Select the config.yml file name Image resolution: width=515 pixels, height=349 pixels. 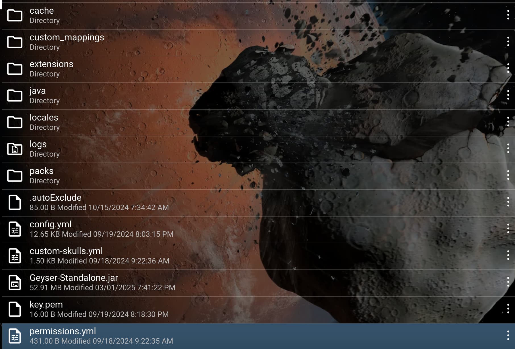(51, 225)
